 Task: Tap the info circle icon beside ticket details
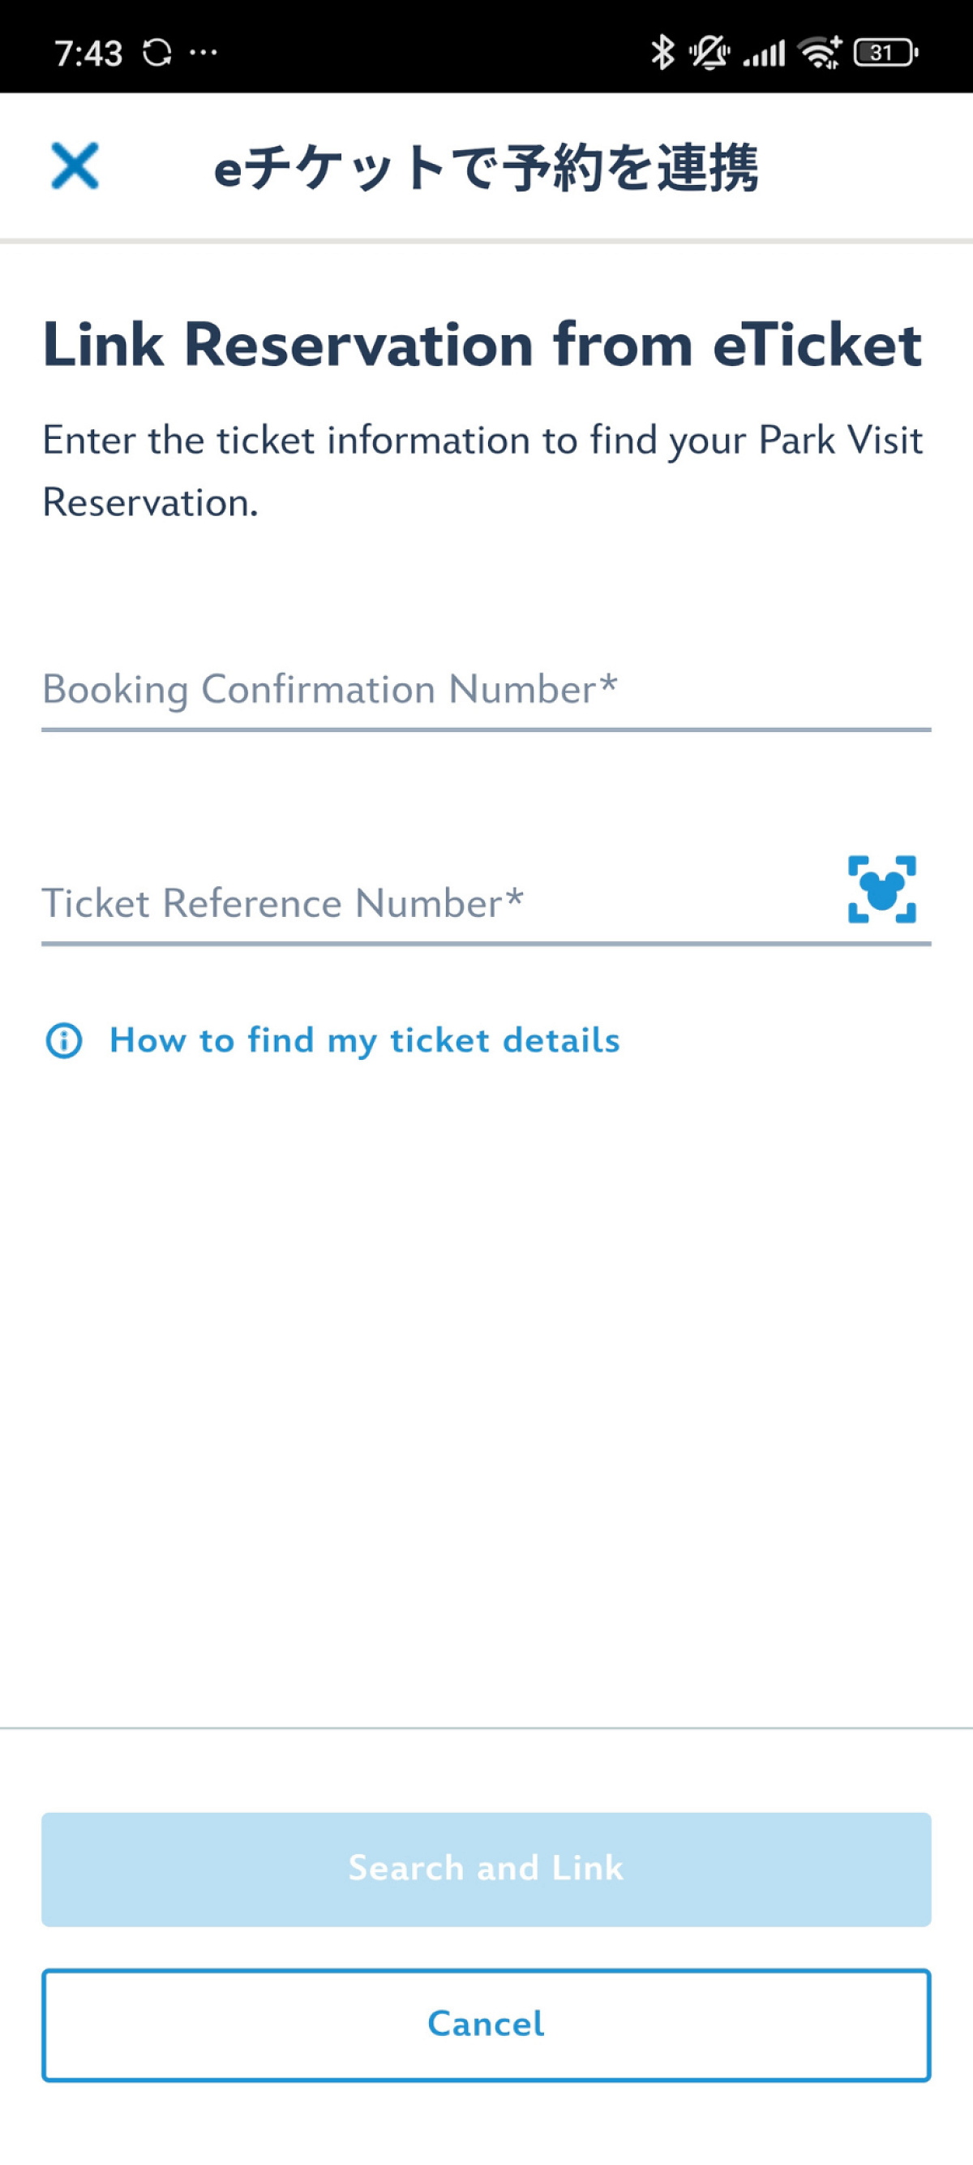[64, 1040]
